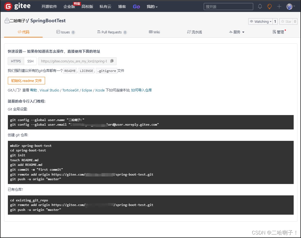
Task: Open the Eclipse link
Action: 87,90
